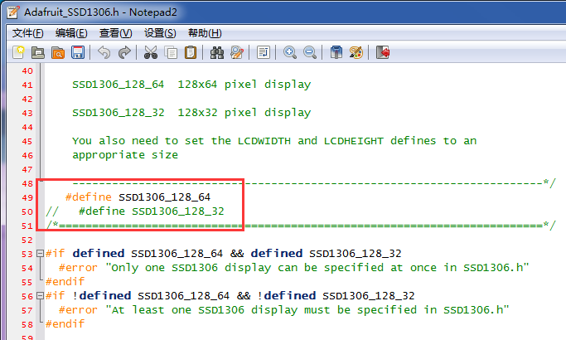The width and height of the screenshot is (566, 340).
Task: Click #endif on line 55
Action: (65, 282)
